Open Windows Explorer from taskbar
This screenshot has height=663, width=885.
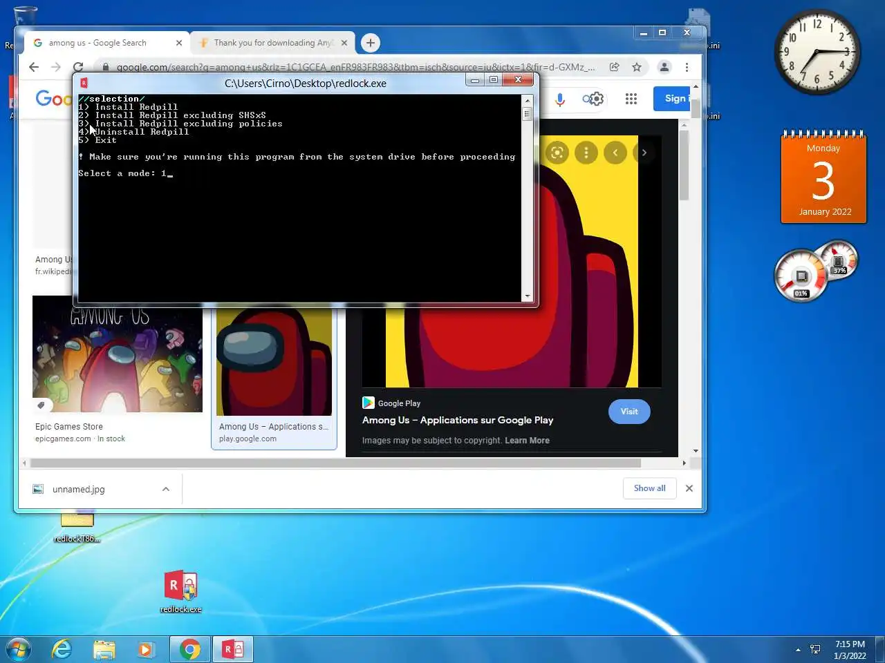pyautogui.click(x=104, y=649)
